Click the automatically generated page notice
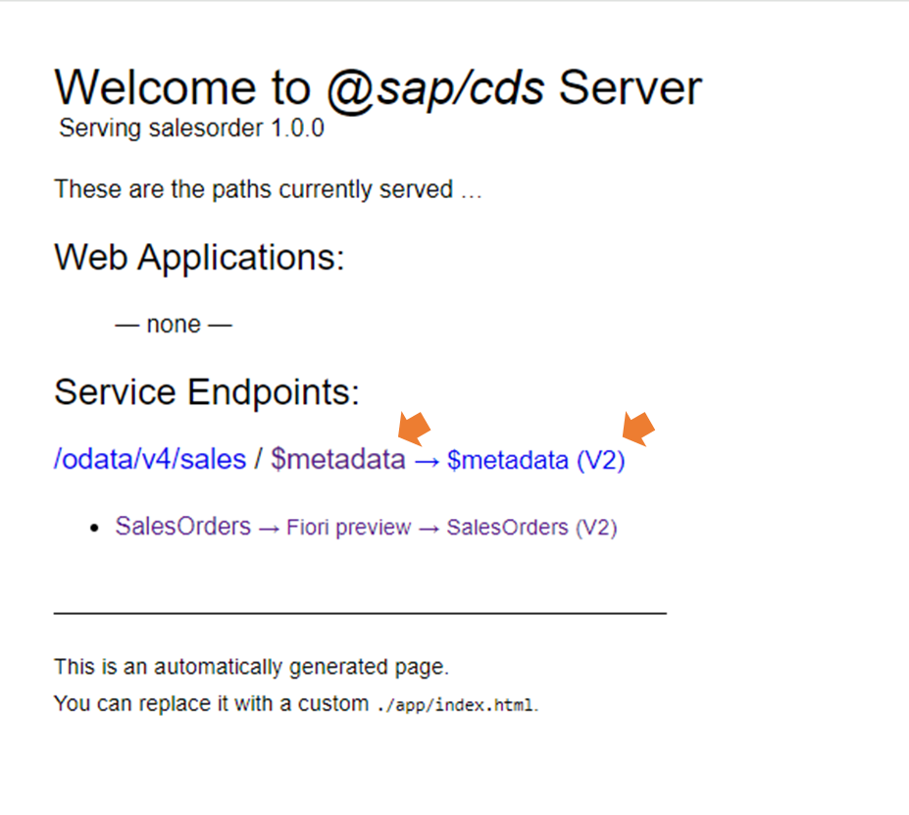Viewport: 909px width, 815px height. point(250,666)
